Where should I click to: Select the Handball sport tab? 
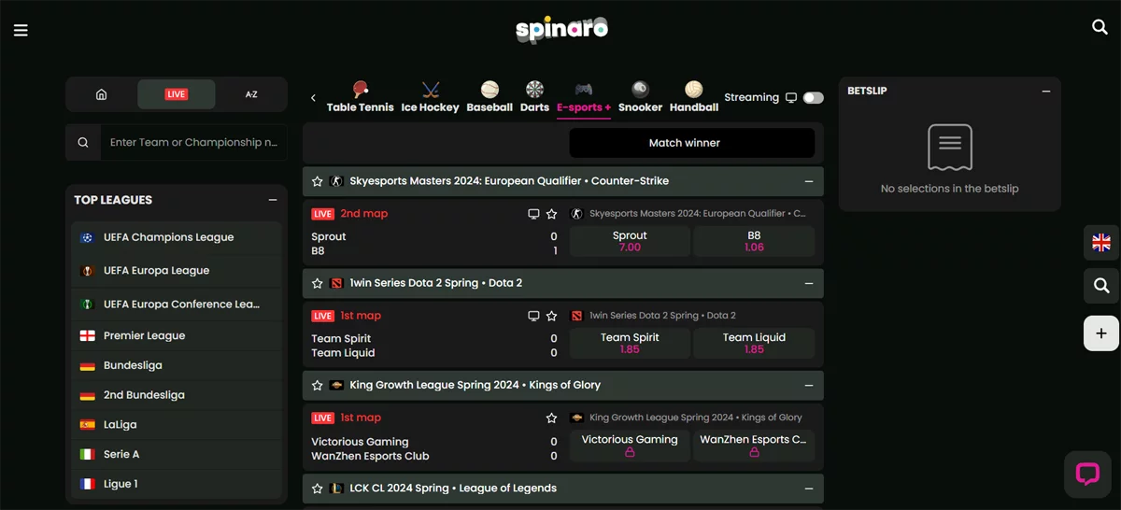(694, 97)
